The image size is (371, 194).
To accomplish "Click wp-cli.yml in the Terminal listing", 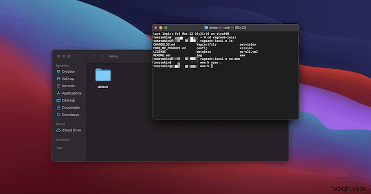I will (249, 52).
